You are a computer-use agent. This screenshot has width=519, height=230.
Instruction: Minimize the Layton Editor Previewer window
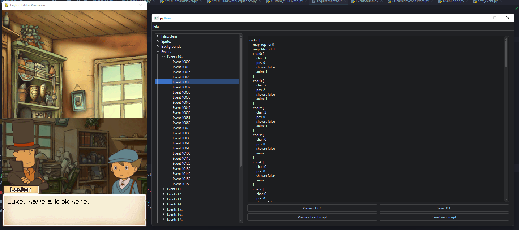115,5
